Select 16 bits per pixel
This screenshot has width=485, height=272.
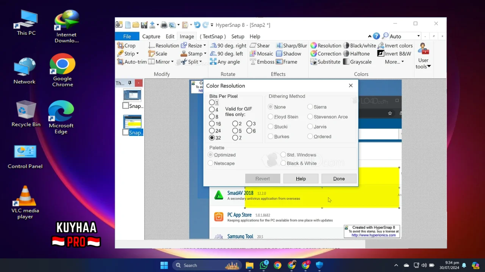point(212,124)
